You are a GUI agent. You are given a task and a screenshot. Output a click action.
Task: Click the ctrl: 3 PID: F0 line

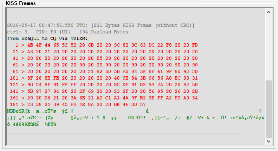68,32
